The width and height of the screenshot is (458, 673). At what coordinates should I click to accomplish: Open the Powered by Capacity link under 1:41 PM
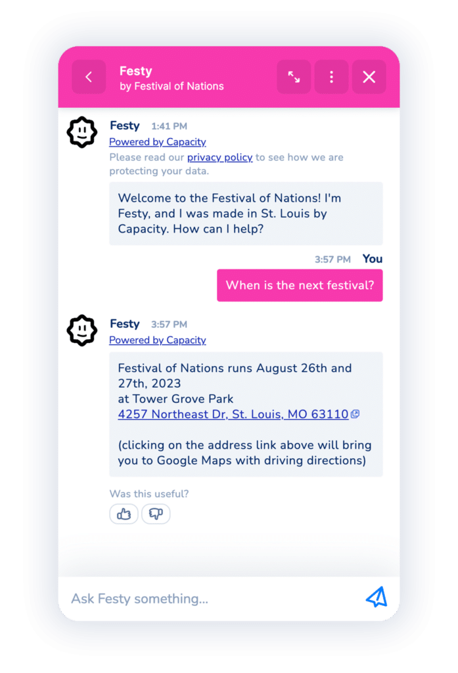point(158,142)
